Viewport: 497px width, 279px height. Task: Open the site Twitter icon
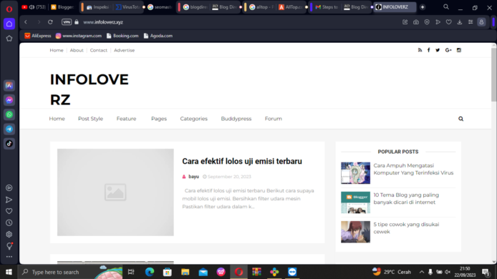[438, 50]
